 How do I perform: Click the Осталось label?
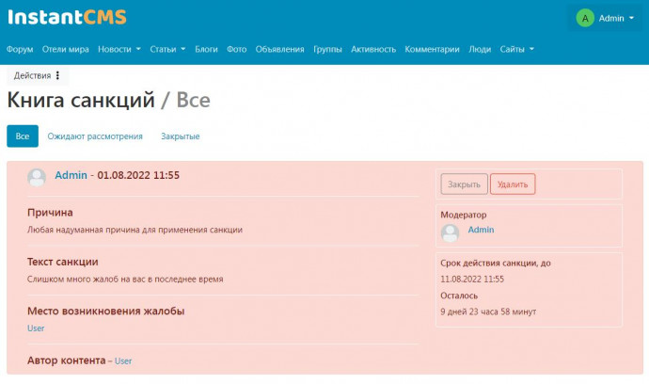click(459, 296)
